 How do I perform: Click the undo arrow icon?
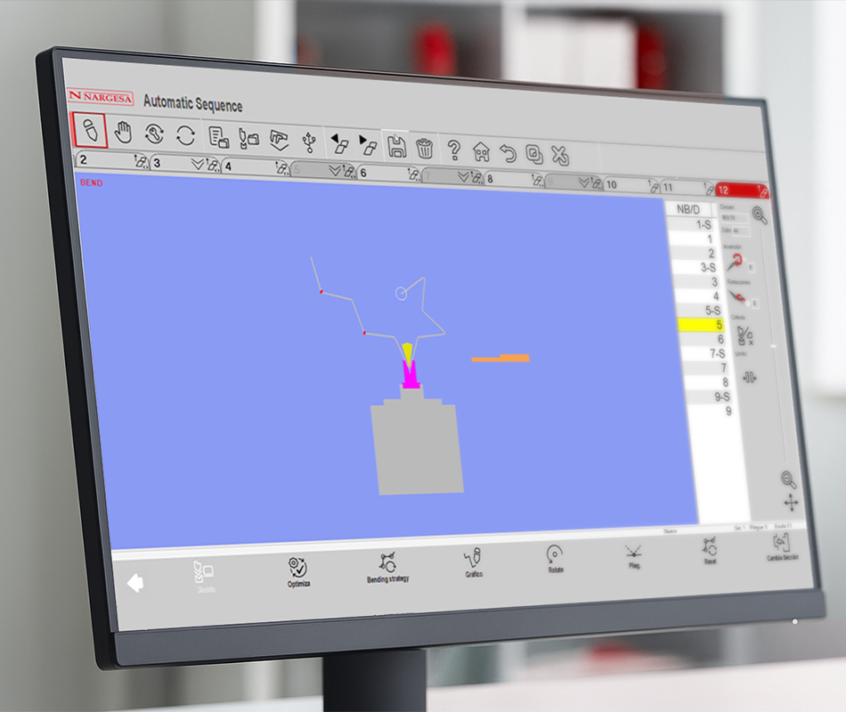(508, 152)
